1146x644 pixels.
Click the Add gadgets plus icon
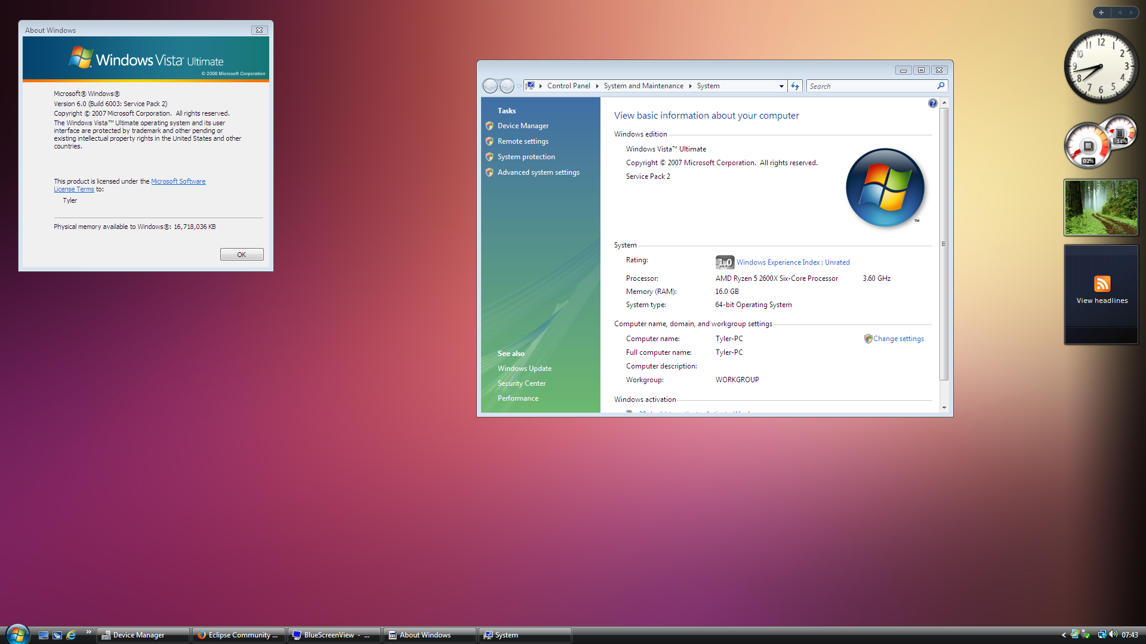(1101, 13)
